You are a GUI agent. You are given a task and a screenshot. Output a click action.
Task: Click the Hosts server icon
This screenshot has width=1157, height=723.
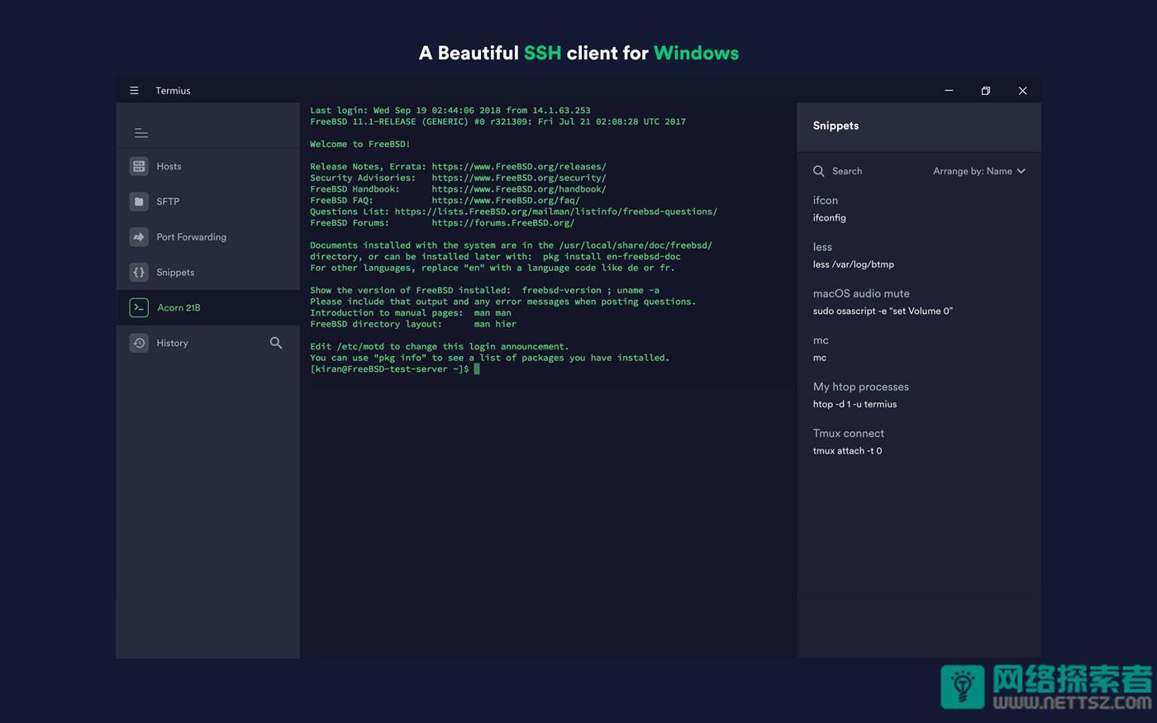[139, 166]
